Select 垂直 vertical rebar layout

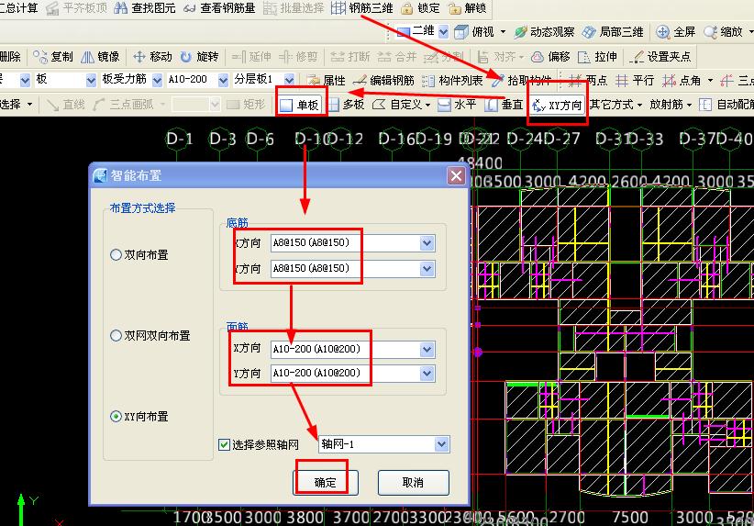tap(504, 105)
